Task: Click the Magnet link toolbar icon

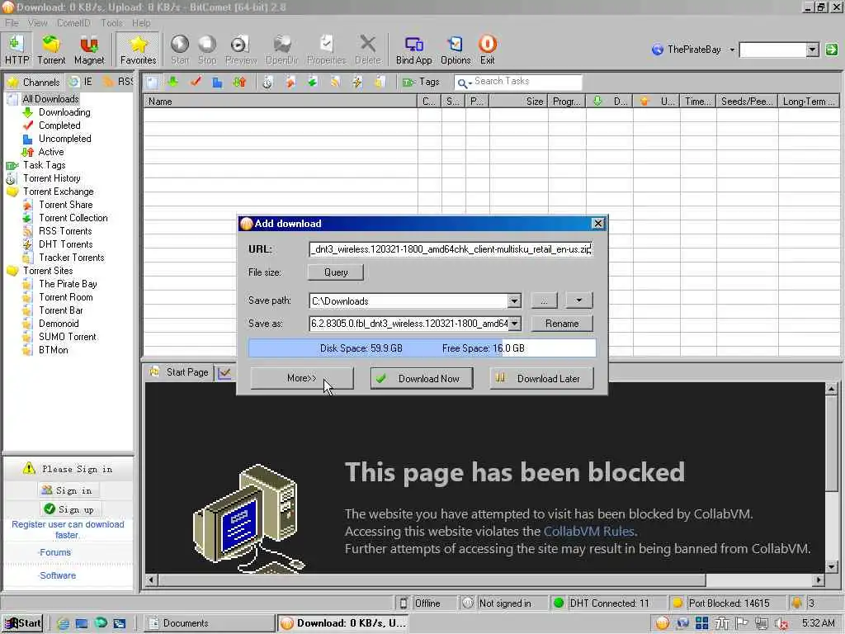Action: coord(89,50)
